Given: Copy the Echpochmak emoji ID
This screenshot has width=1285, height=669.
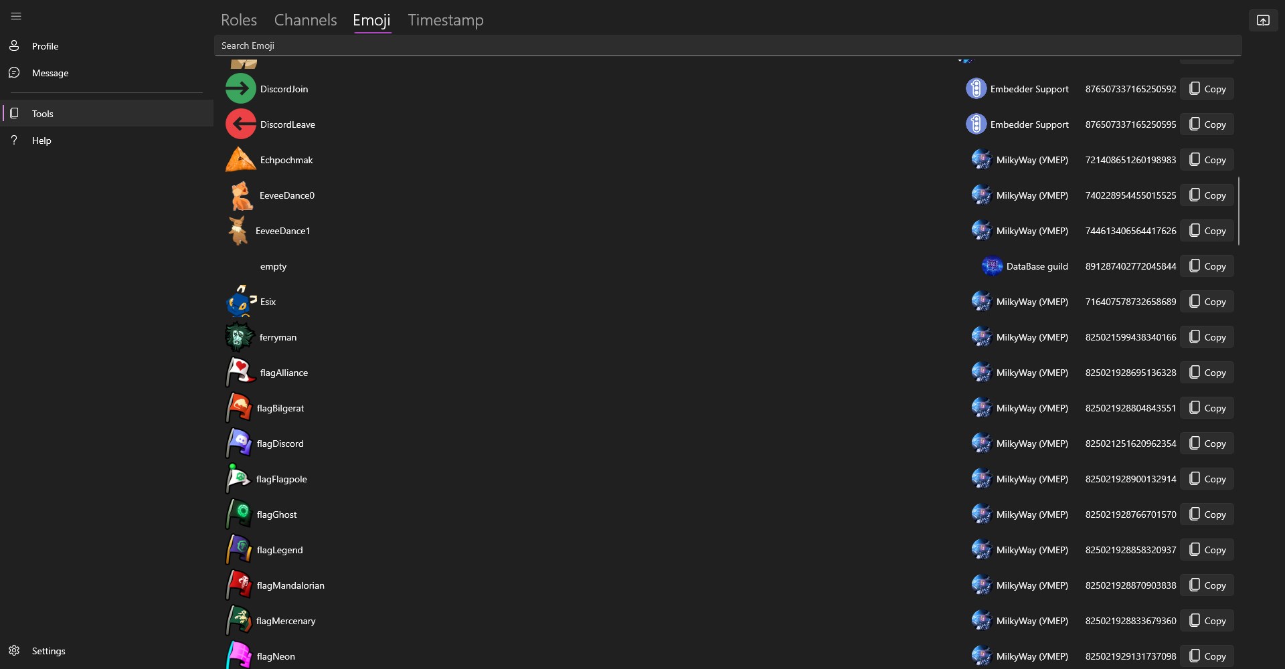Looking at the screenshot, I should tap(1207, 160).
